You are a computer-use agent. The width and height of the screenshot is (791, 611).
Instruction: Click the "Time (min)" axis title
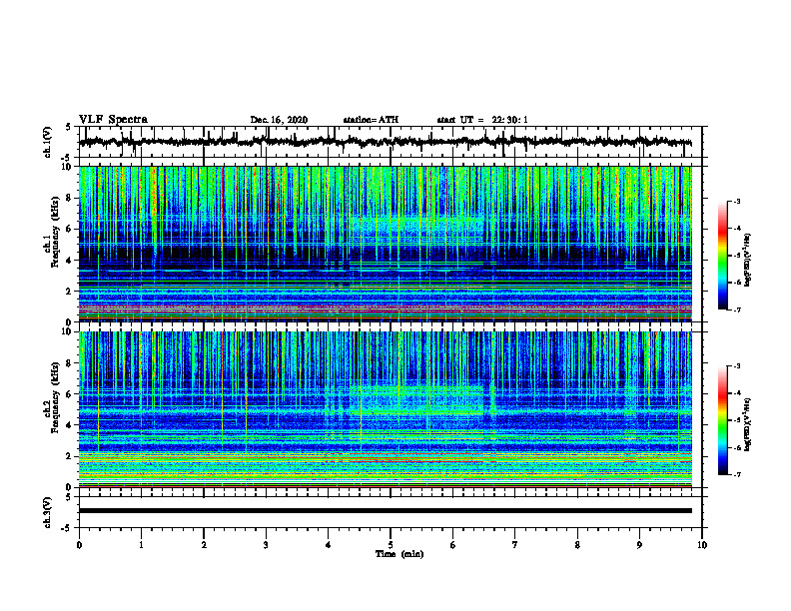399,554
